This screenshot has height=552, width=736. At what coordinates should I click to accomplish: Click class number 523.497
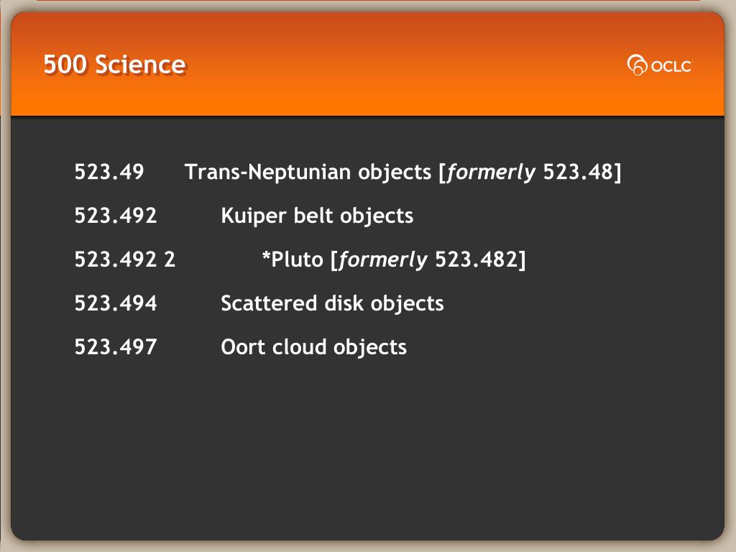(x=116, y=347)
